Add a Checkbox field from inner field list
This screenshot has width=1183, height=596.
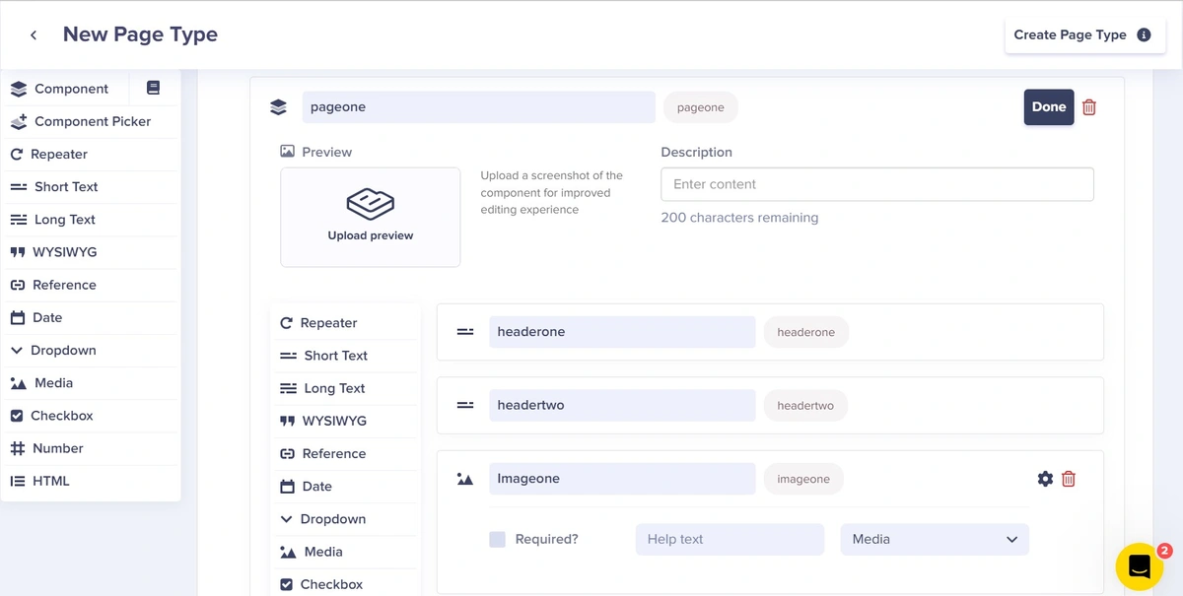click(331, 584)
